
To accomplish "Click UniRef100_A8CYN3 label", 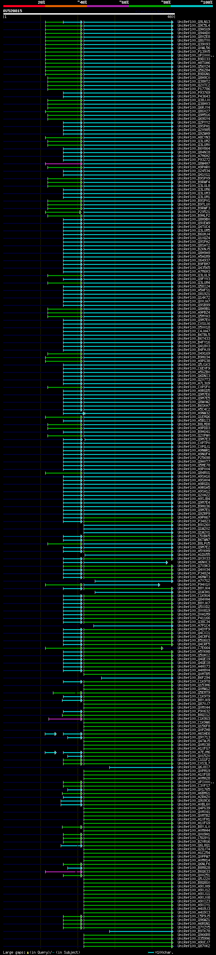I will click(x=193, y=137).
